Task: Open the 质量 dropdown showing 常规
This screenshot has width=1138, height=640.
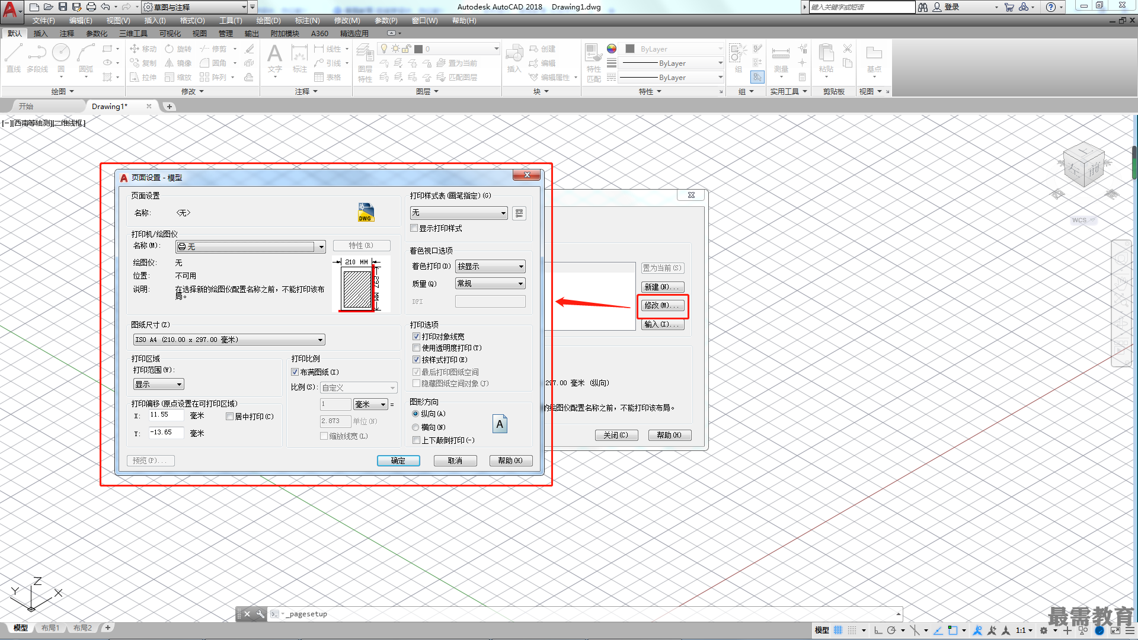Action: coord(490,284)
